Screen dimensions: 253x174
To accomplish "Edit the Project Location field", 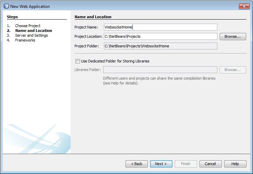I will pyautogui.click(x=160, y=36).
